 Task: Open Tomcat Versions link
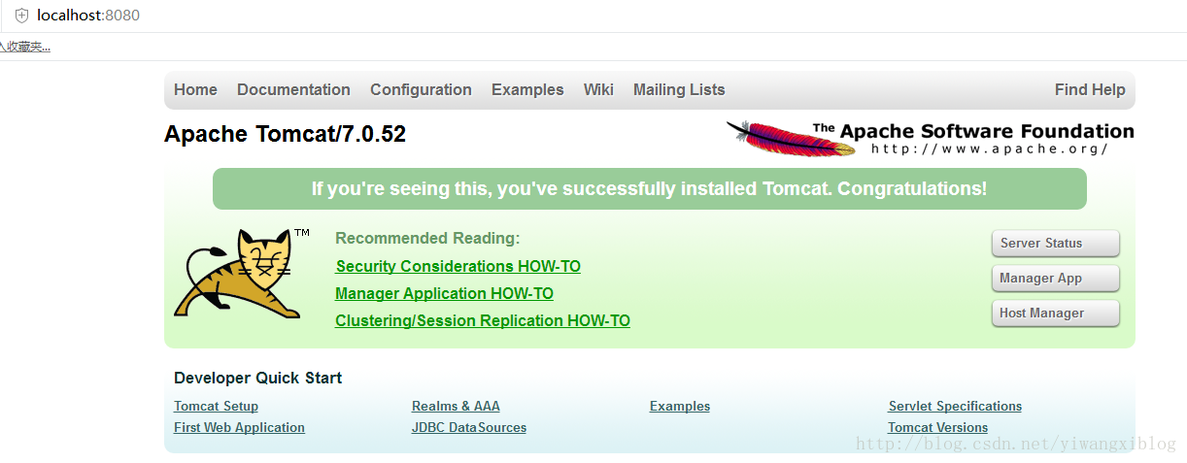coord(937,427)
